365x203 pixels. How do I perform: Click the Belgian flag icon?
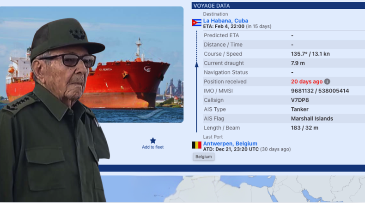pos(197,145)
